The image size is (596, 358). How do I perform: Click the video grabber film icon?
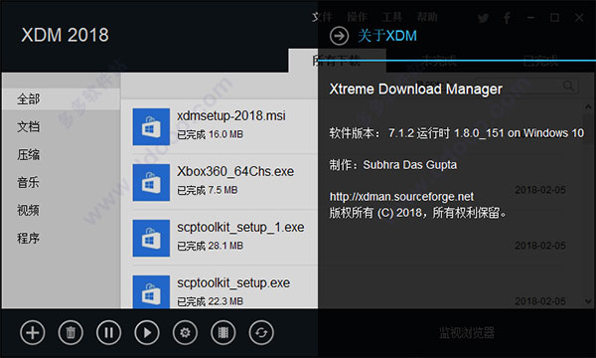click(x=223, y=333)
